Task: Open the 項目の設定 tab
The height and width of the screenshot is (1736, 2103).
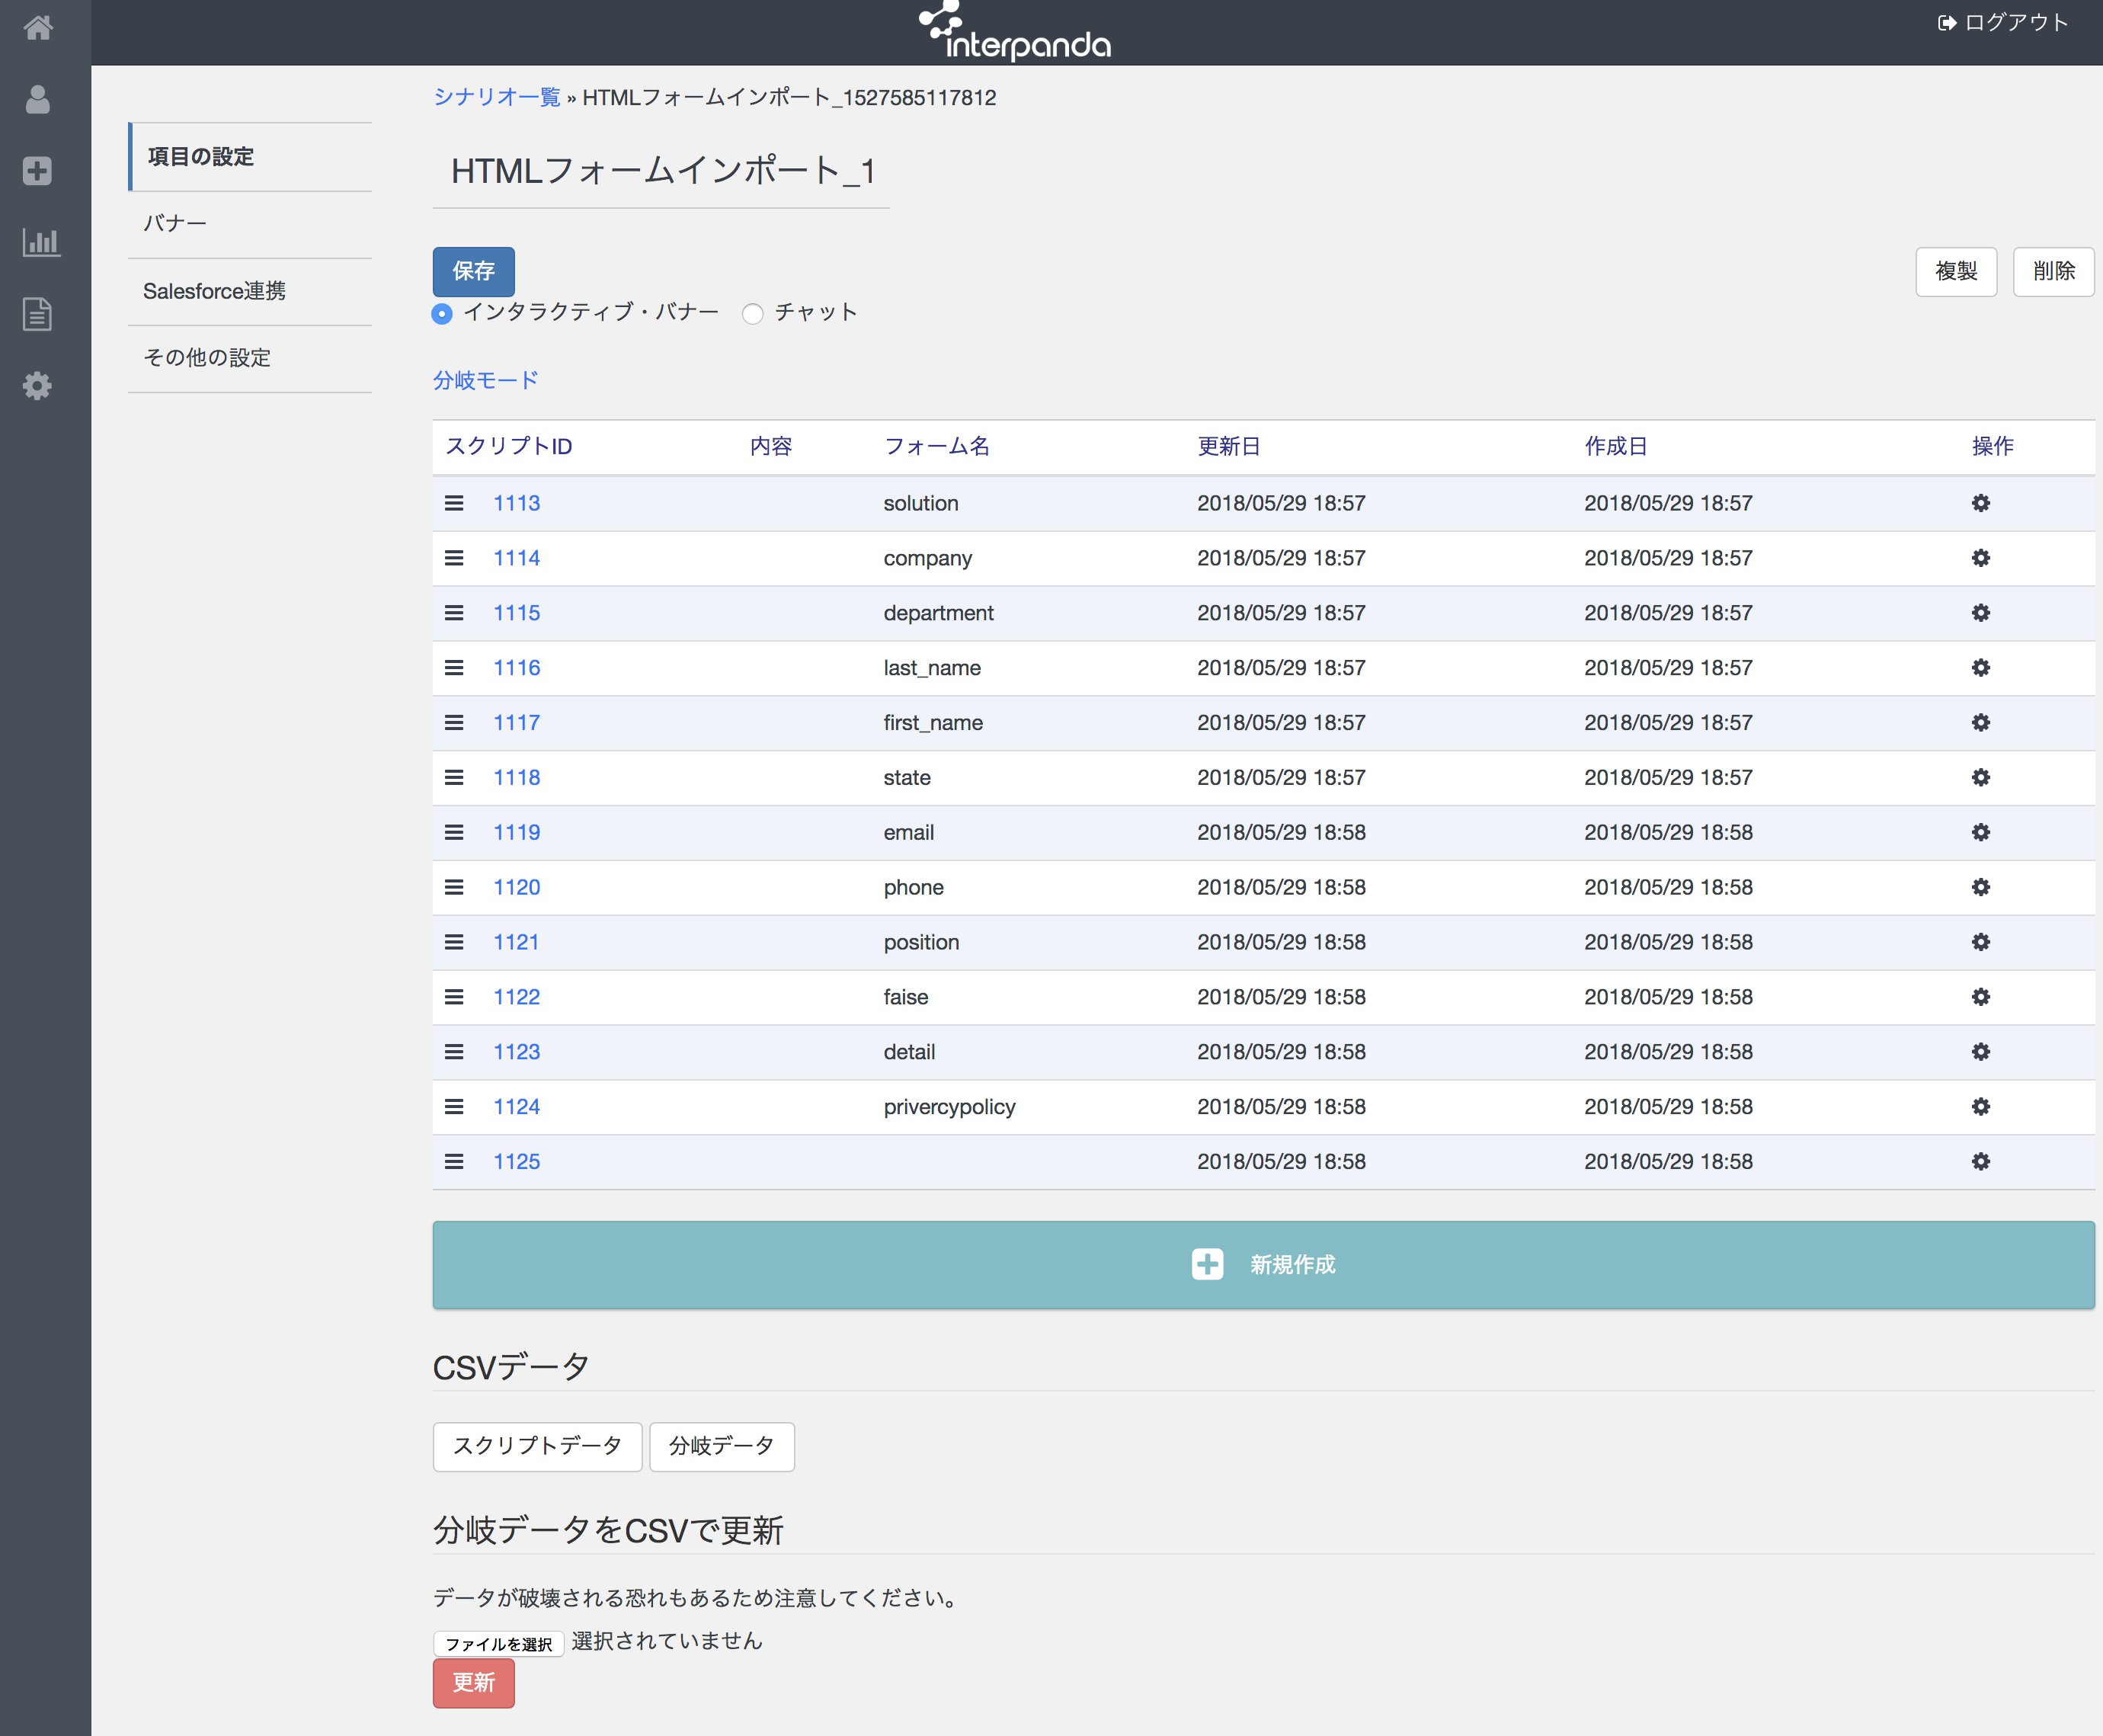Action: (250, 157)
